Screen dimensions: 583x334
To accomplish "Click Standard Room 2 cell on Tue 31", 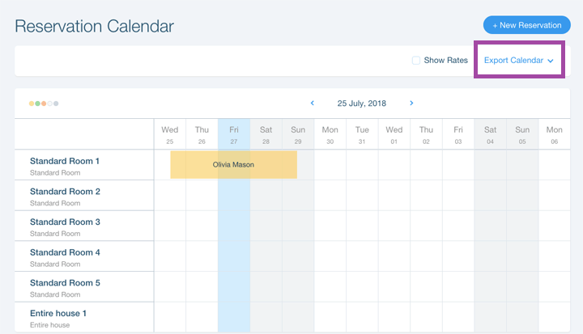I will [x=362, y=196].
